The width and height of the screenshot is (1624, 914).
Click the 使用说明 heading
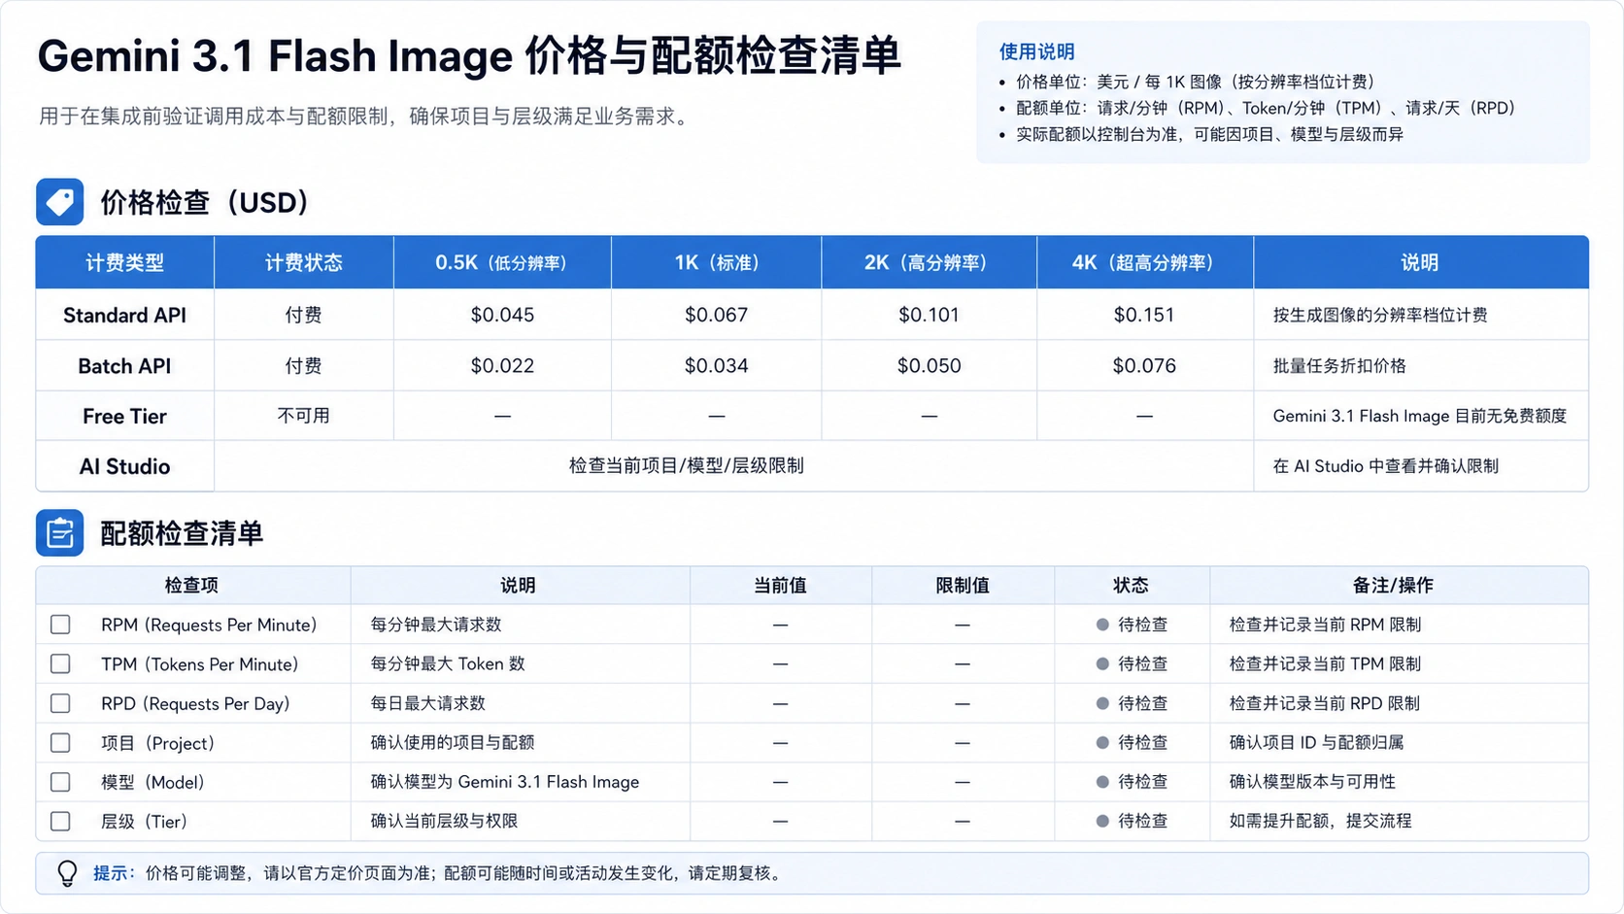1036,51
